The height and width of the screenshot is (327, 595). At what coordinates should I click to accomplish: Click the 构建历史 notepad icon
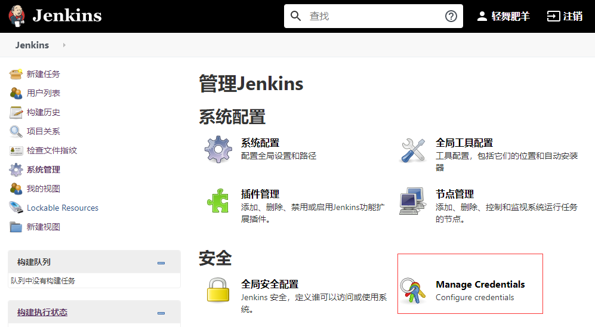click(x=16, y=112)
